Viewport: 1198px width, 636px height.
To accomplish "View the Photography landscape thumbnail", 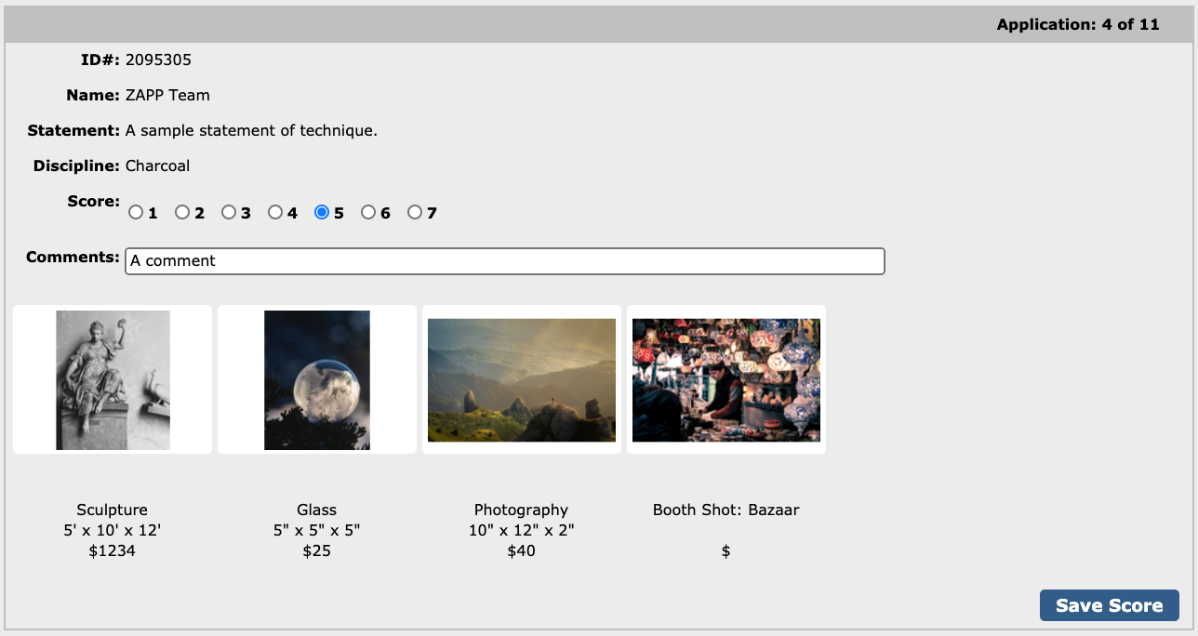I will coord(522,380).
